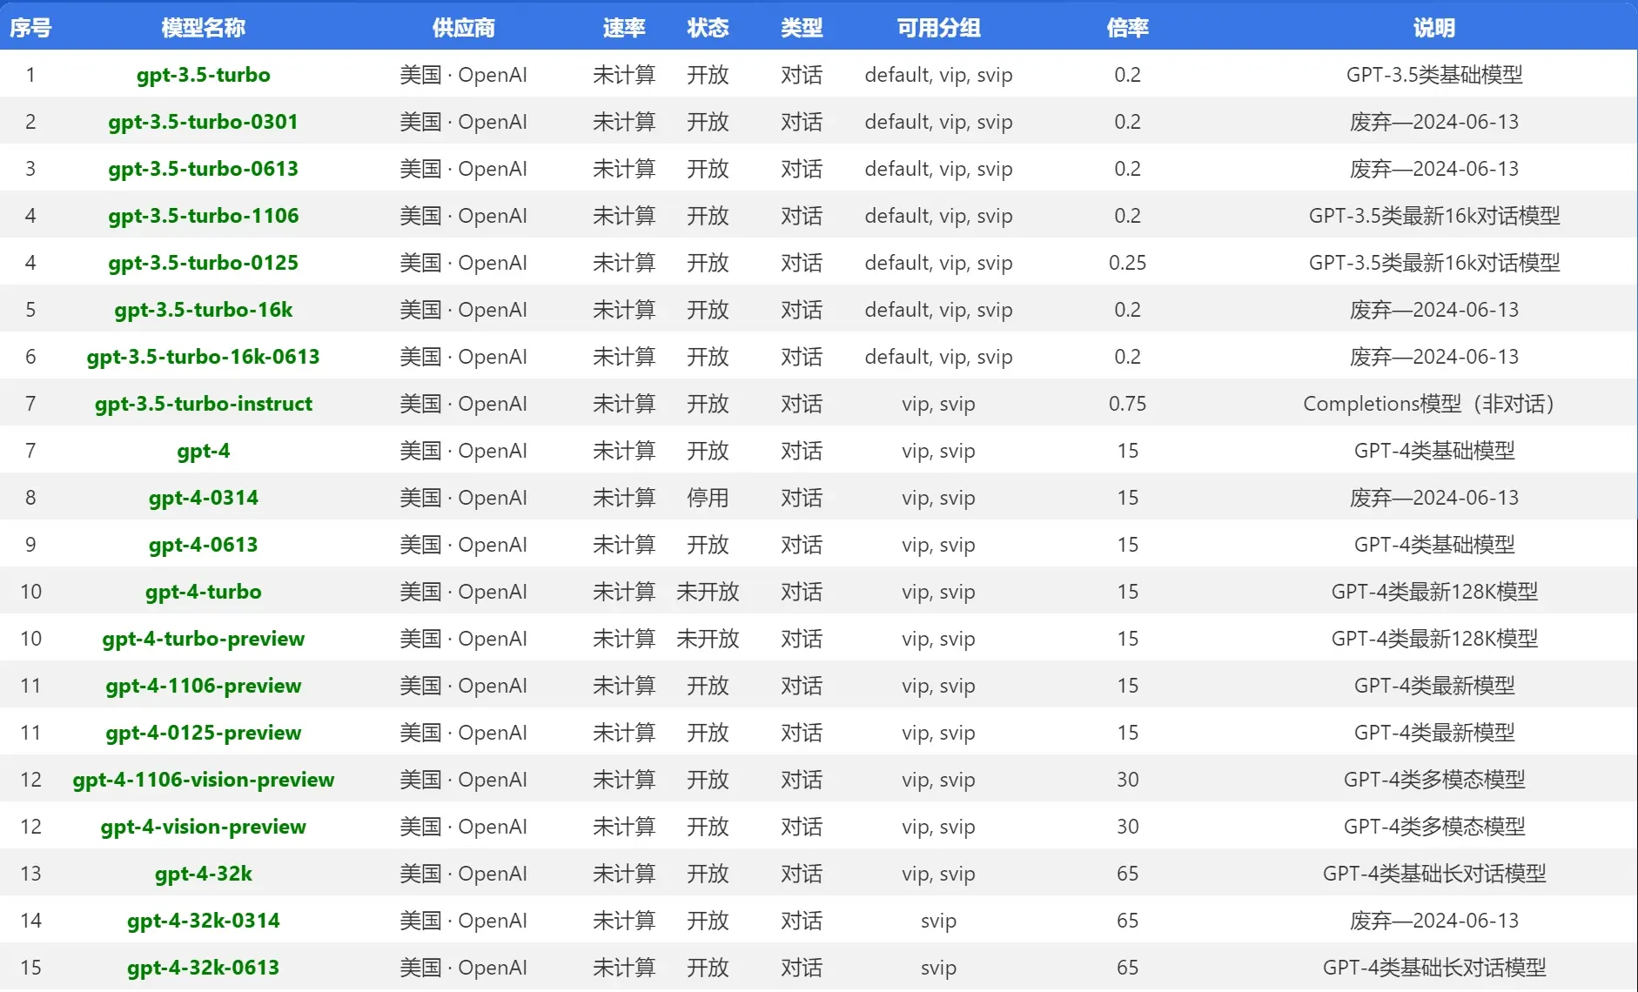
Task: Click the 说明 column header
Action: click(1433, 28)
